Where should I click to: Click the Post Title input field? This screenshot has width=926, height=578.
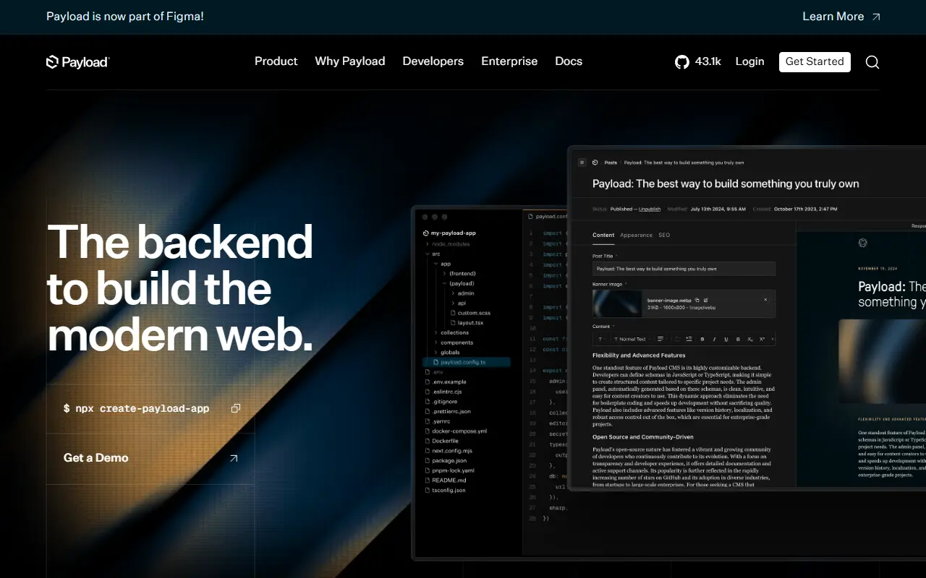[x=684, y=269]
